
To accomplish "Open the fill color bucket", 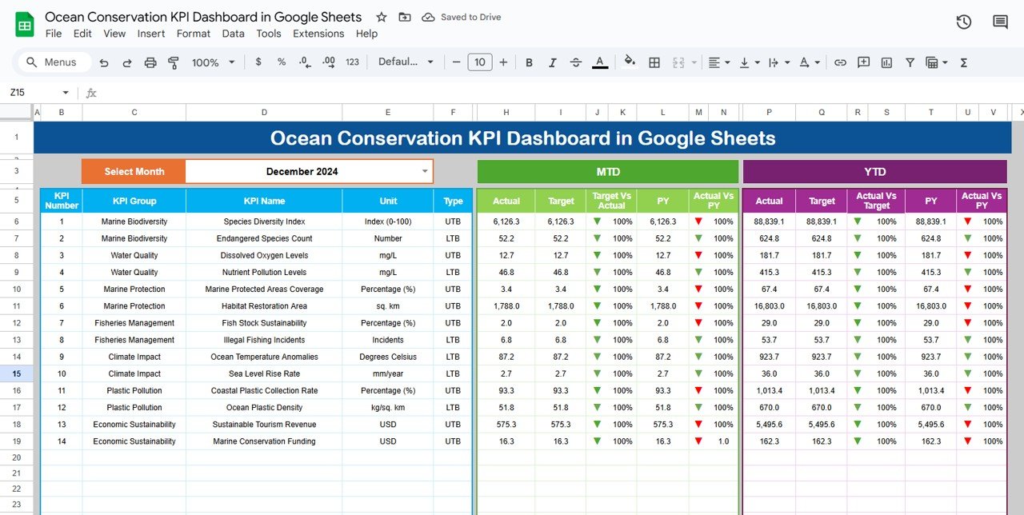I will 630,62.
